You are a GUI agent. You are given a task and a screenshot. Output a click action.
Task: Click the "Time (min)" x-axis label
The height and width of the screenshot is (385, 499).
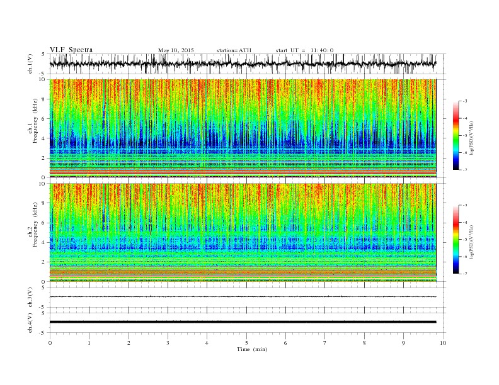click(x=252, y=349)
